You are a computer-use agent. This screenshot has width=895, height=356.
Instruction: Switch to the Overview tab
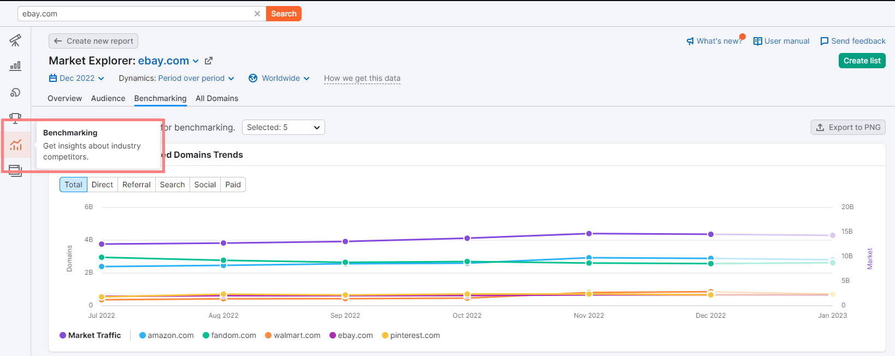pos(64,98)
